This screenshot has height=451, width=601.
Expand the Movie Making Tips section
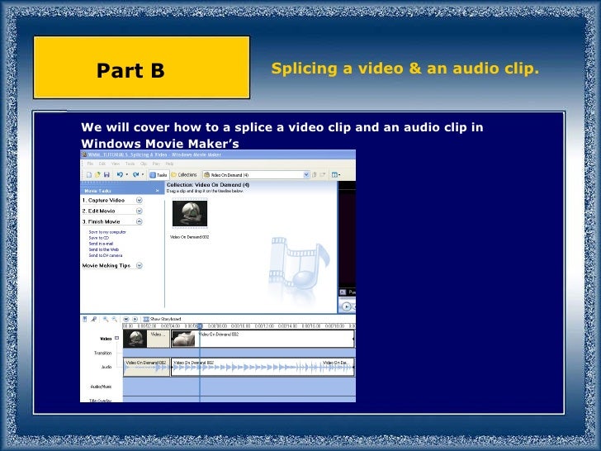point(140,265)
